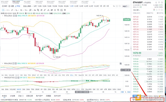Enable RSI in the MACD pane indicator row
Image resolution: width=166 pixels, height=102 pixels.
[53, 89]
